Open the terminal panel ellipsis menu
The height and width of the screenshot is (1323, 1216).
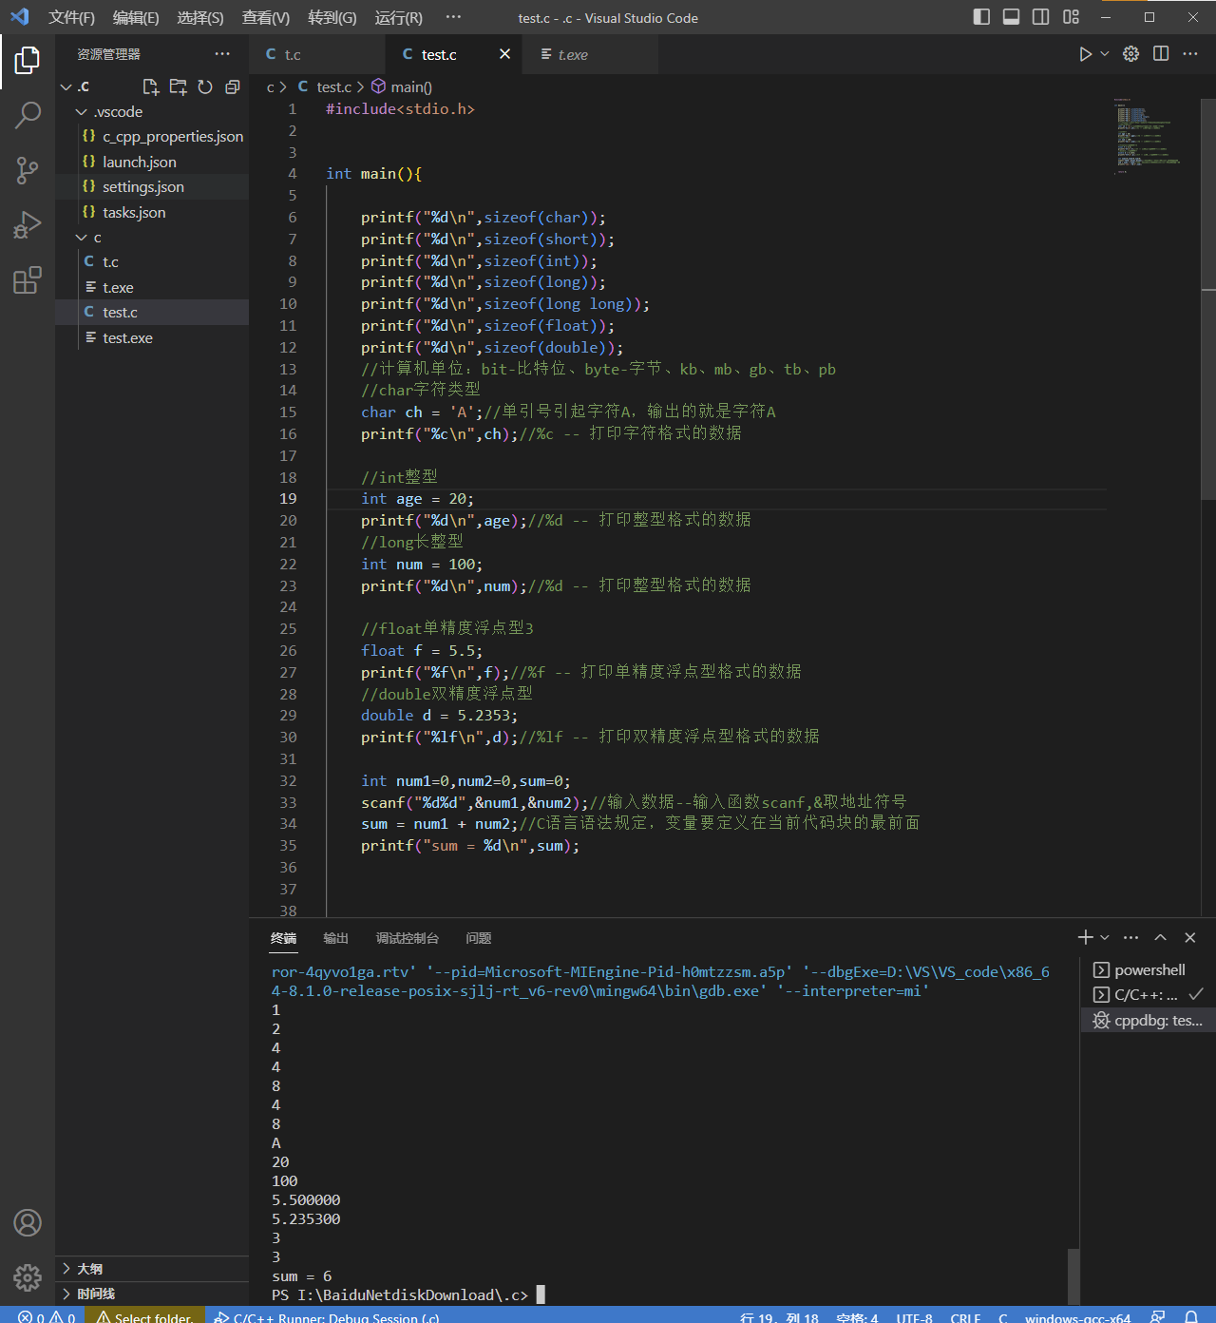[x=1130, y=937]
